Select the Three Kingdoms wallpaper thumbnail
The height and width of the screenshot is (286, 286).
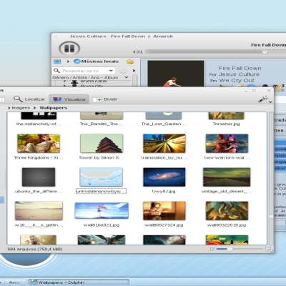click(39, 143)
